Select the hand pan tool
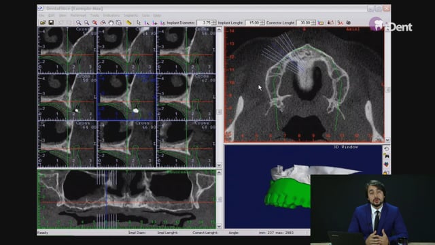The image size is (435, 245). 111,22
